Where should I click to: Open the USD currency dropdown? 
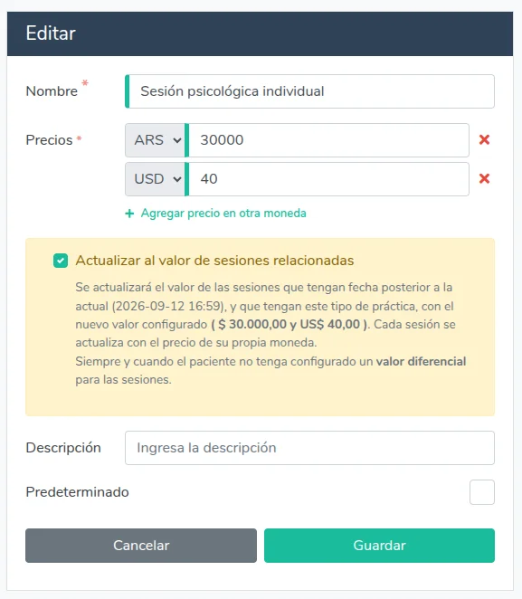(155, 179)
